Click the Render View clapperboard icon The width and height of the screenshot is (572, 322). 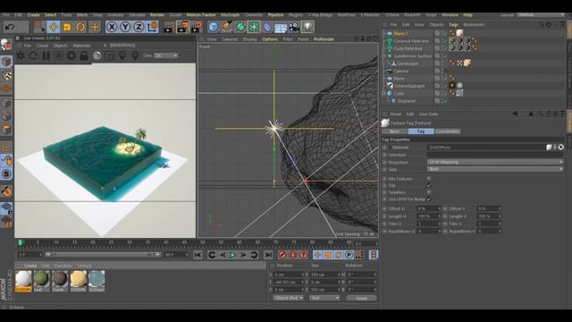(168, 27)
